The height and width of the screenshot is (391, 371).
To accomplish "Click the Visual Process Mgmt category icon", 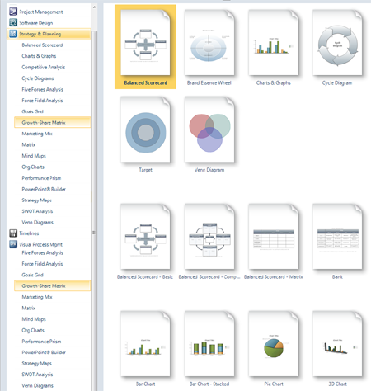I will pyautogui.click(x=13, y=244).
